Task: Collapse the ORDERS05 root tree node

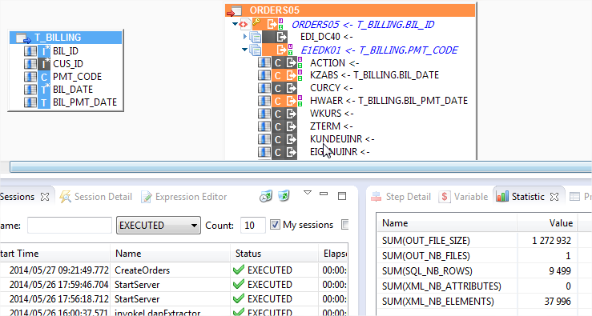Action: click(x=236, y=24)
